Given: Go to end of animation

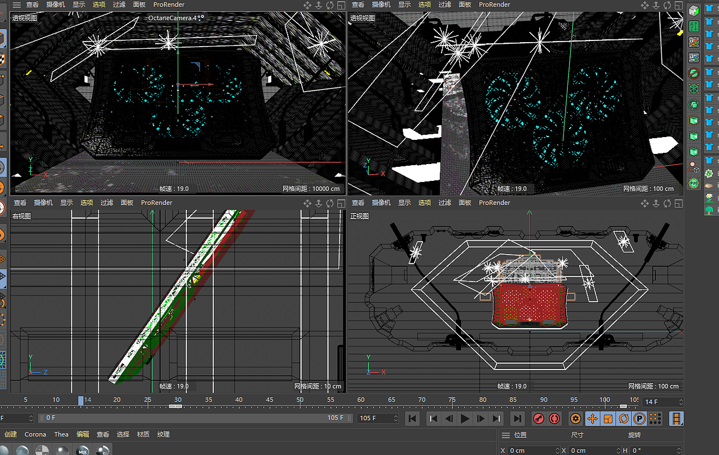Looking at the screenshot, I should point(517,418).
